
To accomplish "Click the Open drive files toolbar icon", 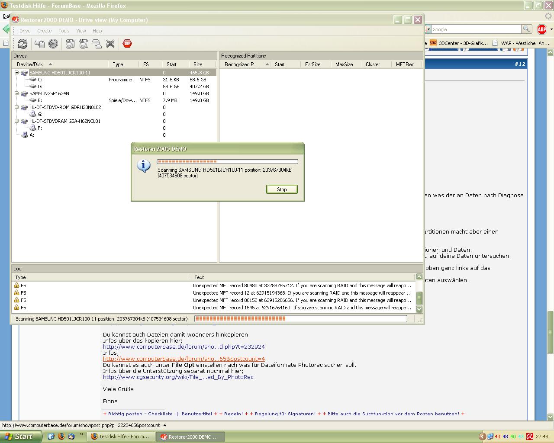I will point(39,44).
